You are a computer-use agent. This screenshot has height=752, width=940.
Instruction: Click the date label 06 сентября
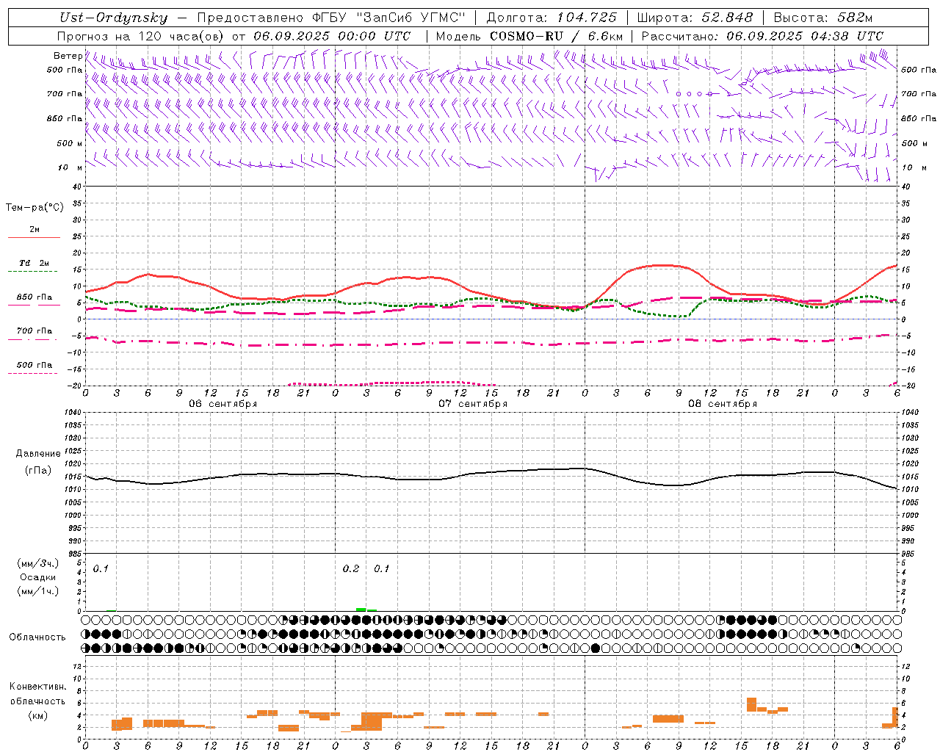(x=223, y=404)
